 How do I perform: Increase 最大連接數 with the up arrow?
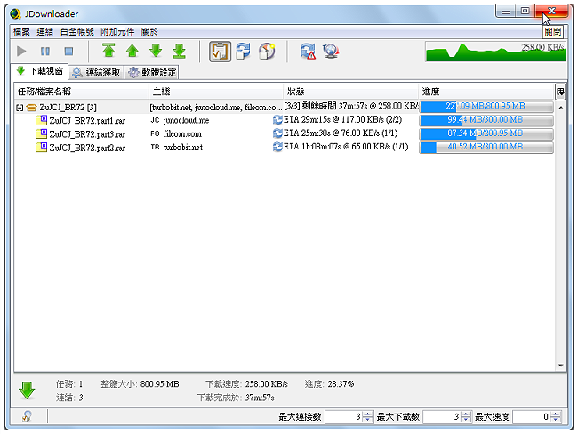[368, 414]
